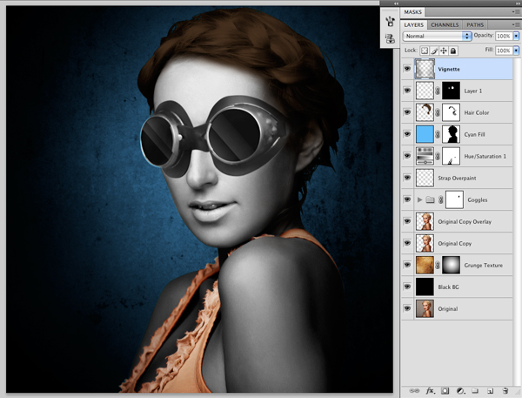Delete layer with trash icon

click(x=505, y=391)
